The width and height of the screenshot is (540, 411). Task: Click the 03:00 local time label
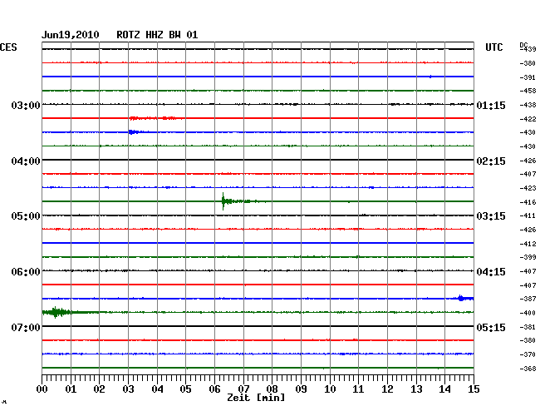tap(26, 105)
